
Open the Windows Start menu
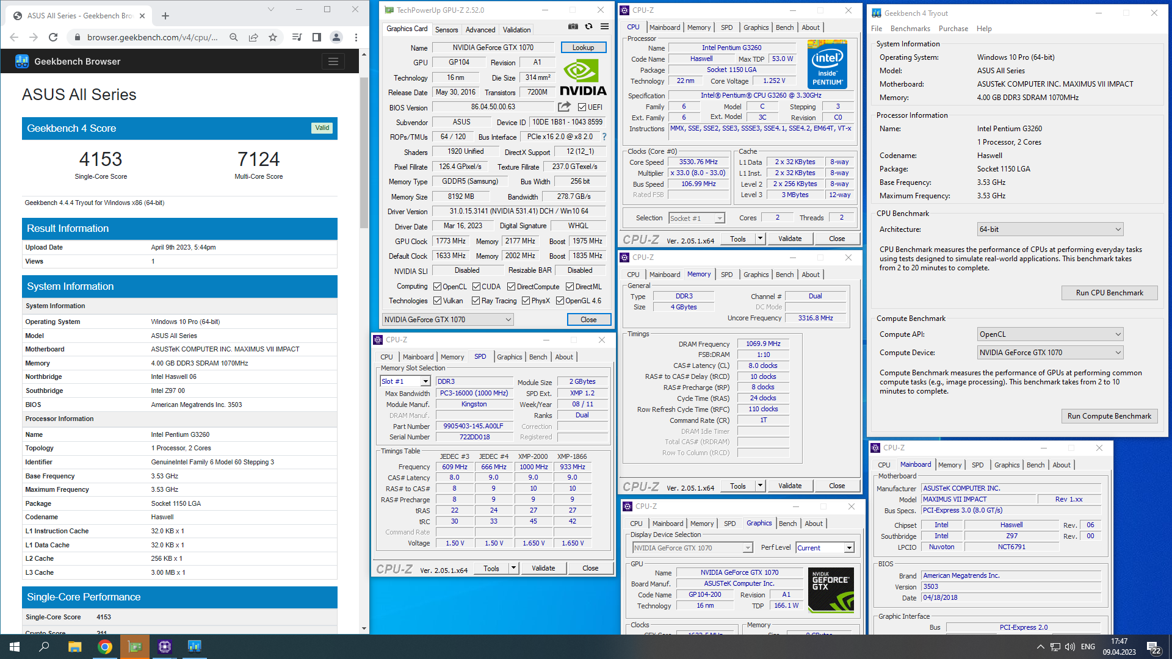point(15,647)
